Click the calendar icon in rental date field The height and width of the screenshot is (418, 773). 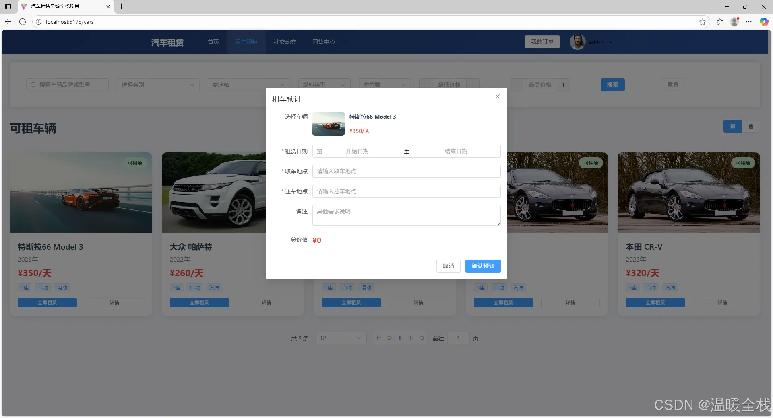[x=319, y=151]
